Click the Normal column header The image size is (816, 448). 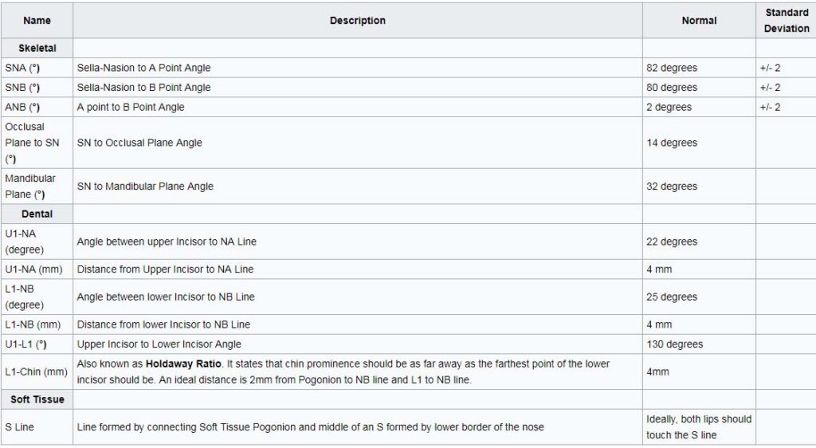(x=699, y=21)
